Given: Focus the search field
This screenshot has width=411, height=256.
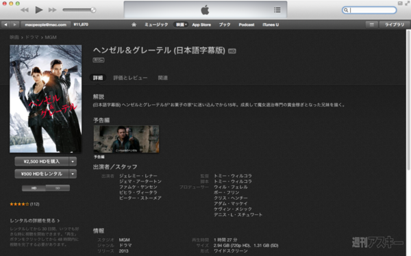Looking at the screenshot, I should [x=369, y=10].
